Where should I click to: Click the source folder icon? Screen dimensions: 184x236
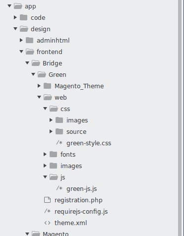pyautogui.click(x=59, y=131)
